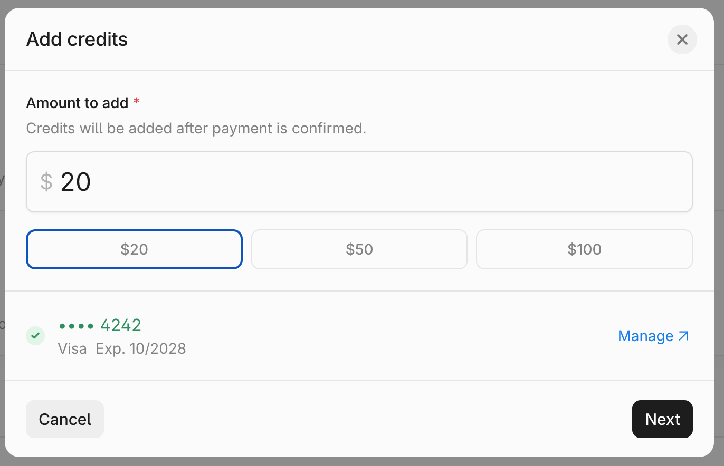Click the payment confirmation helper text
The width and height of the screenshot is (724, 466).
(196, 128)
